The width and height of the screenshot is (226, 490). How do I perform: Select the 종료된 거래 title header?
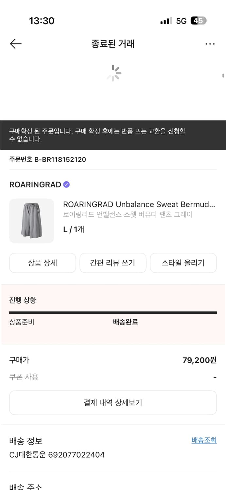(113, 44)
